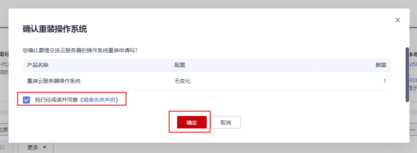Close the reinstall OS confirmation dialog
Screen dimensions: 417x153
point(398,20)
